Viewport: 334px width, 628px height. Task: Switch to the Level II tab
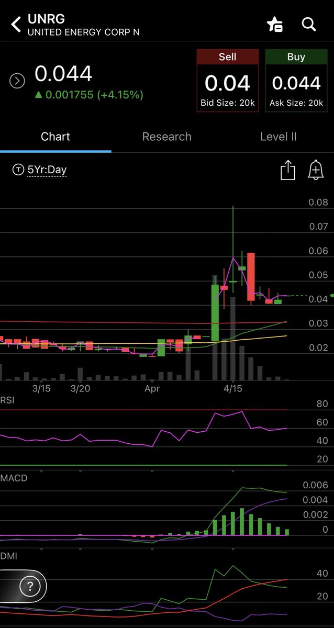[279, 137]
